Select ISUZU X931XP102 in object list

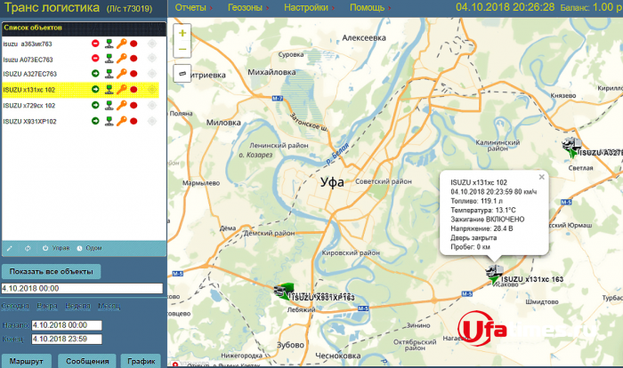tap(29, 122)
